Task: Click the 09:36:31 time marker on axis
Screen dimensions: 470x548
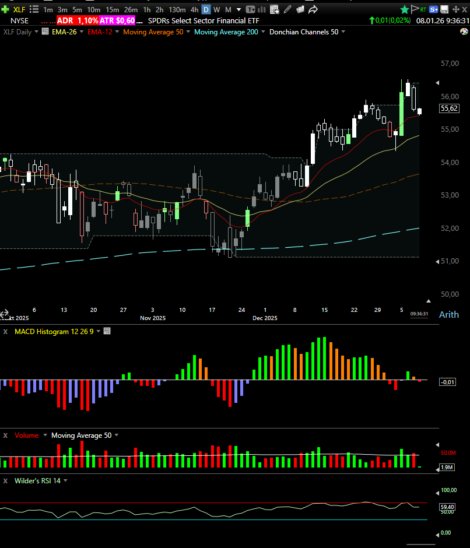Action: (419, 314)
